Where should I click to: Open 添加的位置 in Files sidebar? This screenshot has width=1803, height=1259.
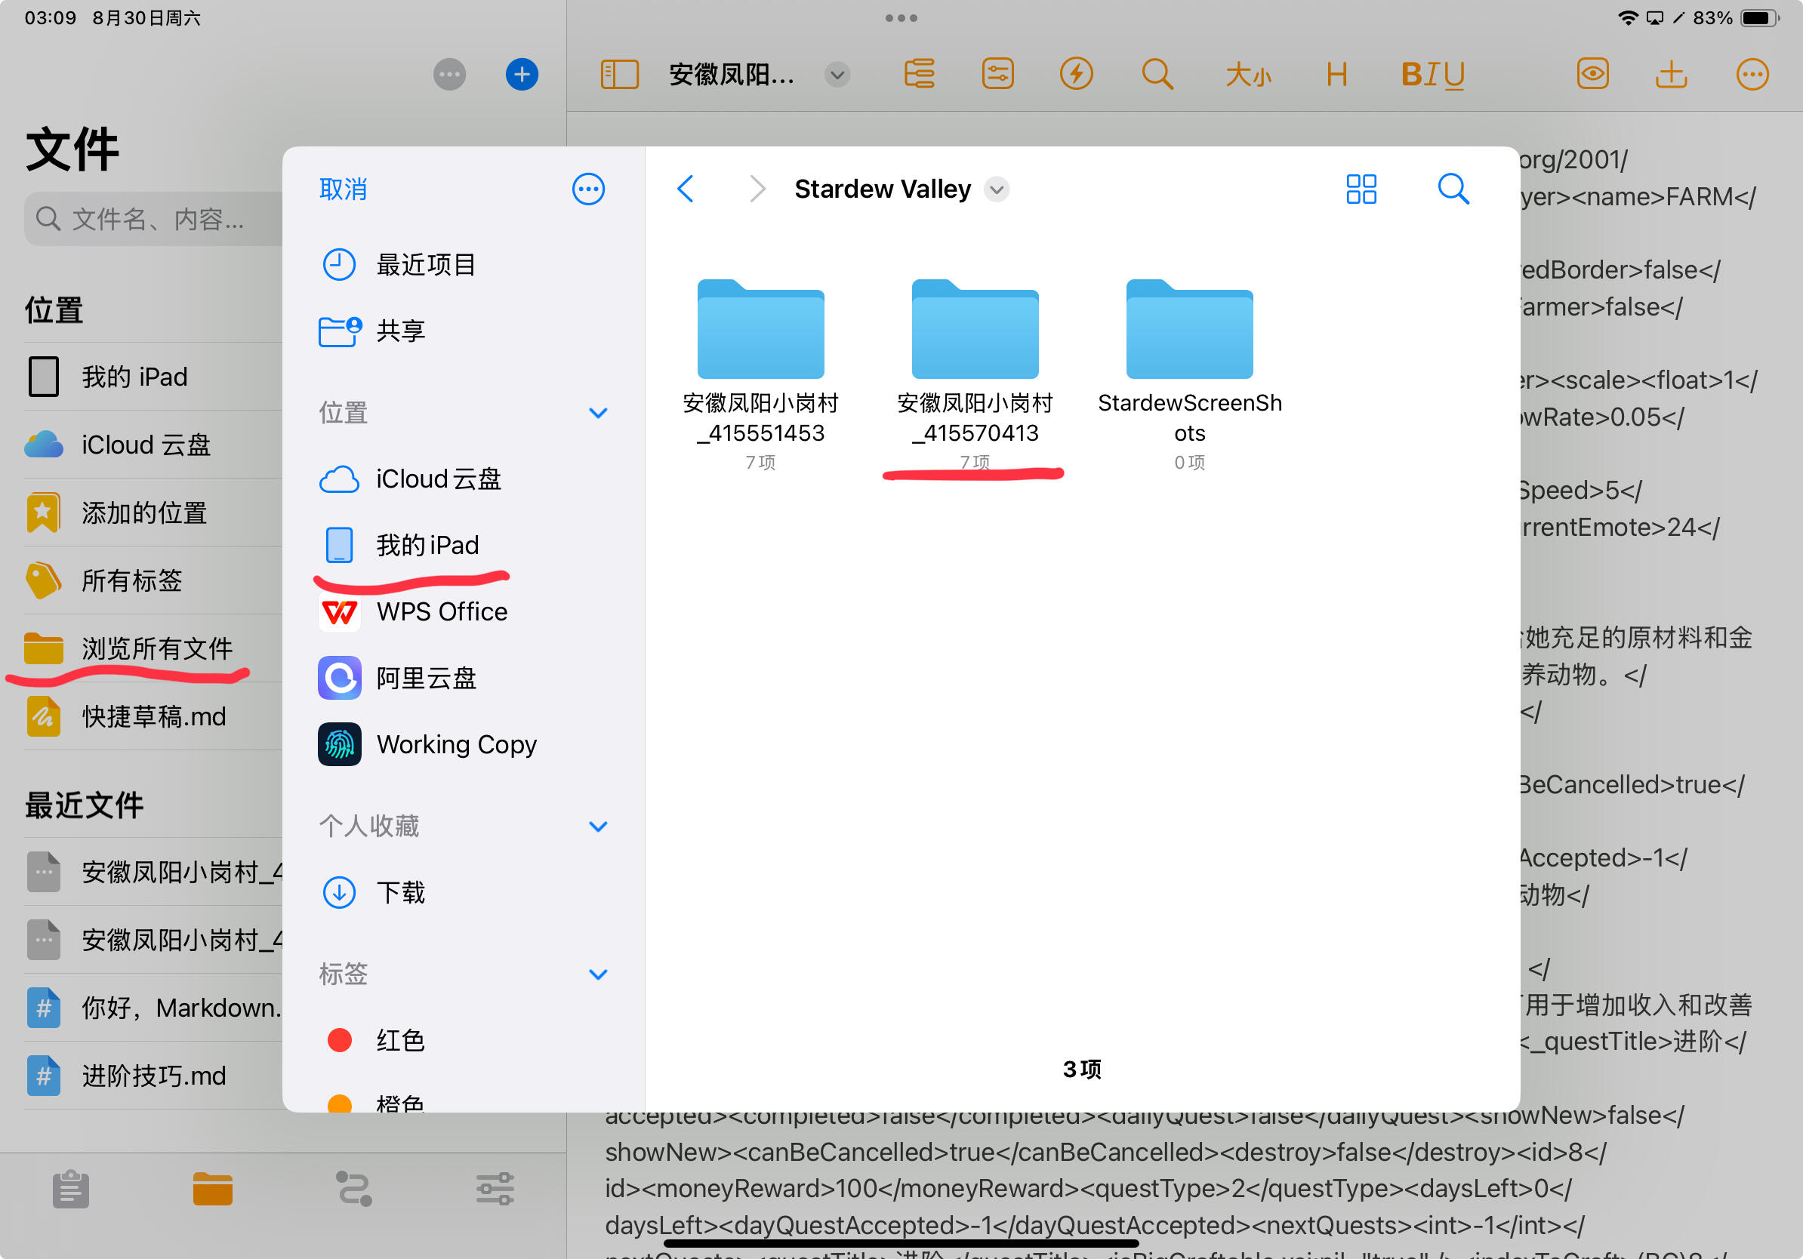[154, 513]
